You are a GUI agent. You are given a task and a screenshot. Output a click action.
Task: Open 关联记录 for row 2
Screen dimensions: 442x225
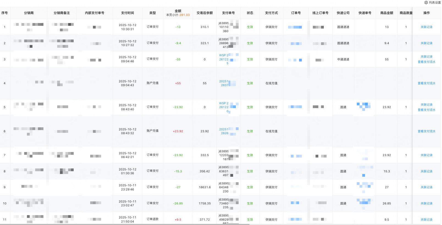pyautogui.click(x=426, y=43)
